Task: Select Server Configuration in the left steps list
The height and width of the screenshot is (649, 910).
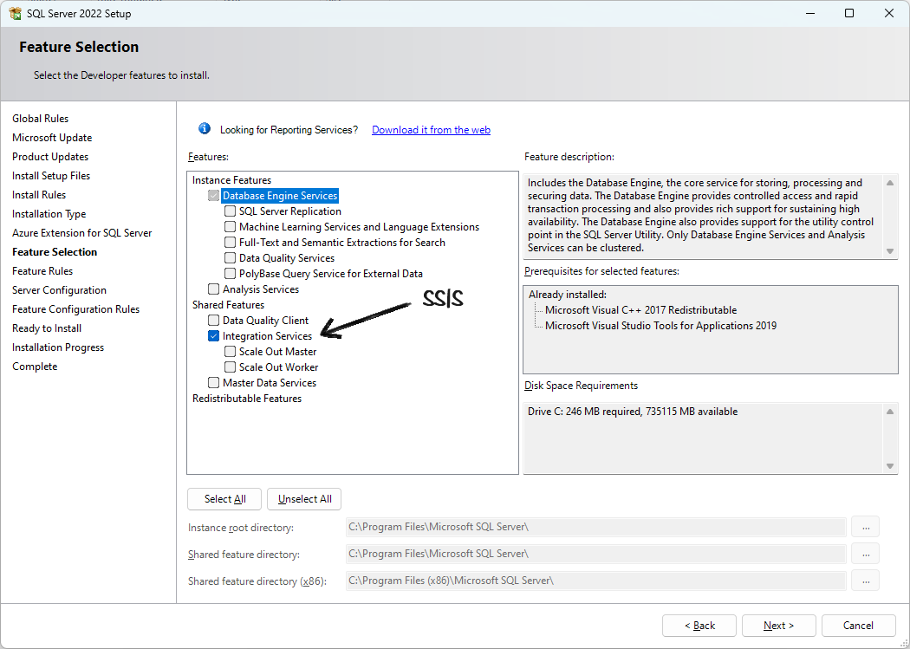Action: (x=59, y=290)
